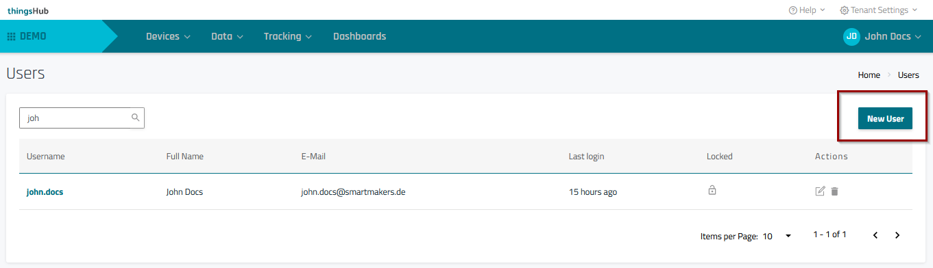Click the New User button
This screenshot has width=933, height=268.
(885, 118)
